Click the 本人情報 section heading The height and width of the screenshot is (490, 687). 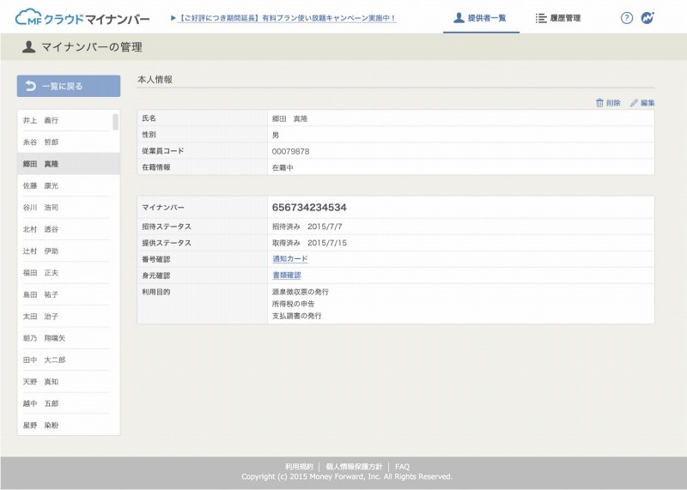tap(155, 80)
